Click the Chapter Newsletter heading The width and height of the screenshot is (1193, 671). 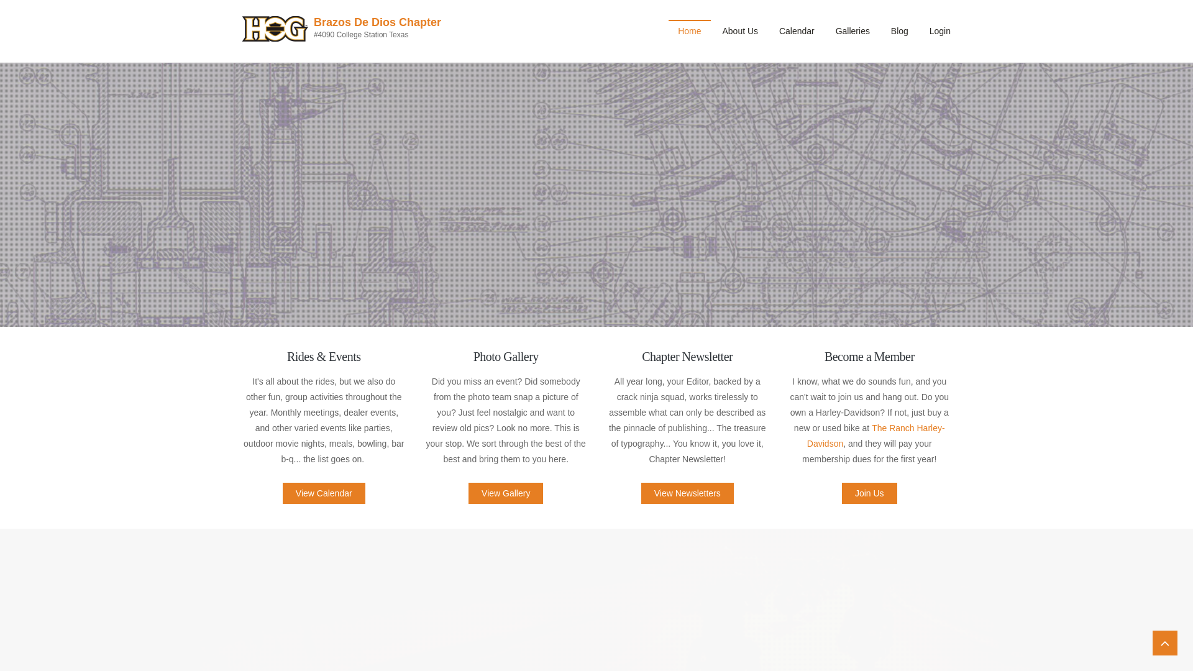click(x=687, y=357)
